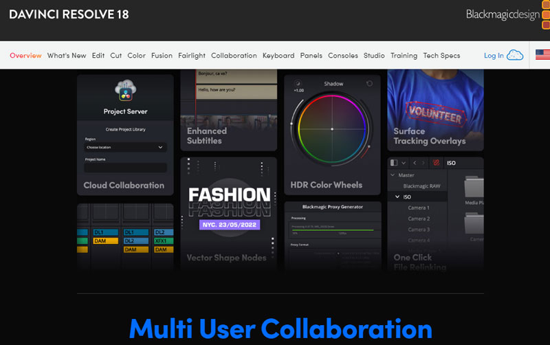Image resolution: width=550 pixels, height=345 pixels.
Task: Select the Camera 2 bin
Action: 419,219
